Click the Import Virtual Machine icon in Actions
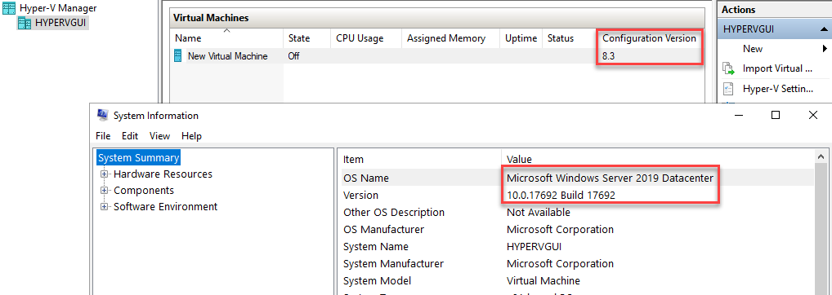The image size is (832, 295). (x=728, y=68)
